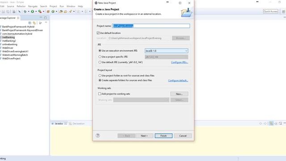Click the highlighted Javadoc toolbar icon
Viewport: 286px width, 161px height.
[x=271, y=123]
